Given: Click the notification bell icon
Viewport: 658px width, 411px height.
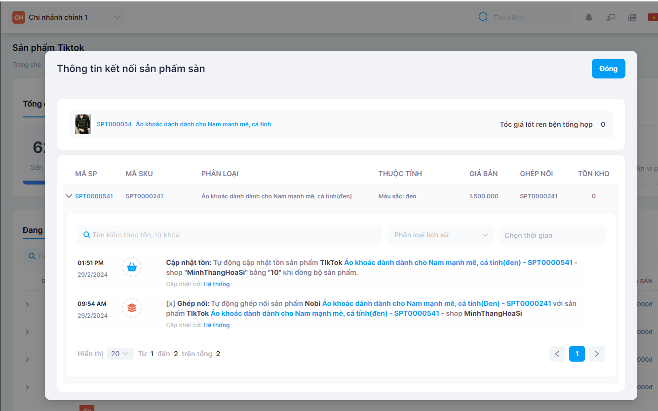Looking at the screenshot, I should coord(588,18).
